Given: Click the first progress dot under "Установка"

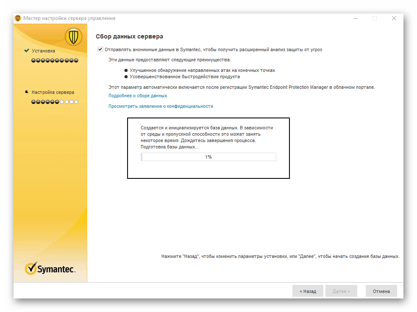Looking at the screenshot, I should coord(33,60).
